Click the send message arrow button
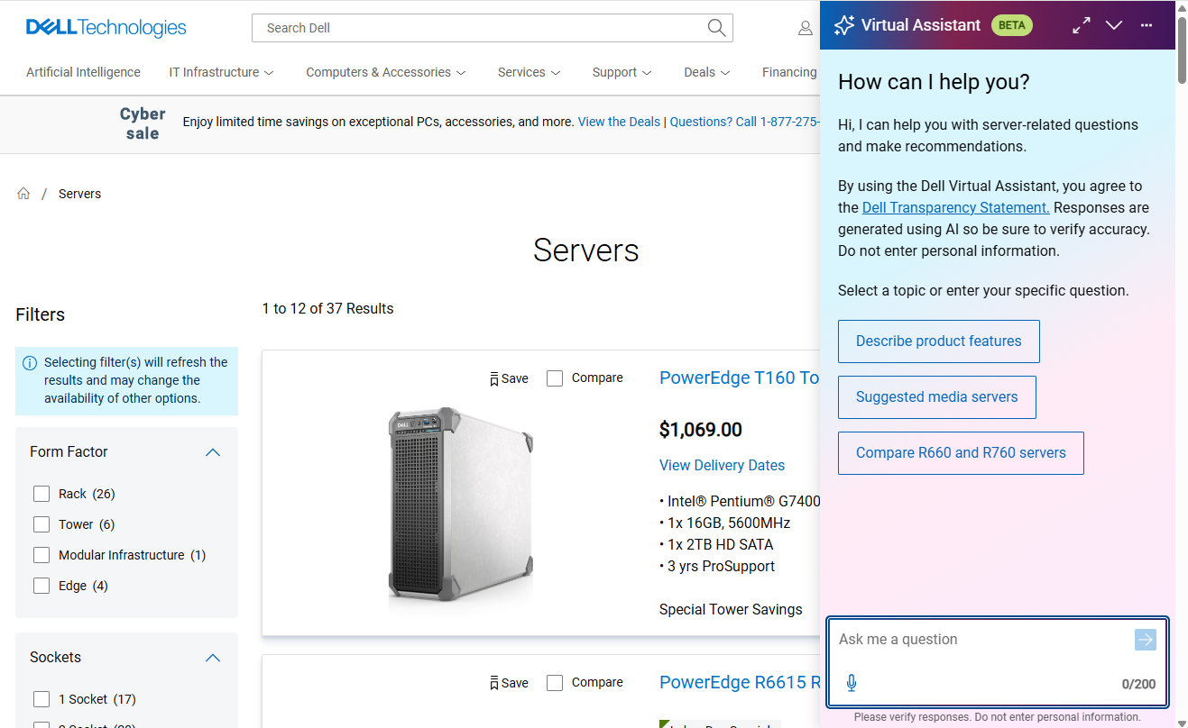1188x728 pixels. pos(1145,640)
